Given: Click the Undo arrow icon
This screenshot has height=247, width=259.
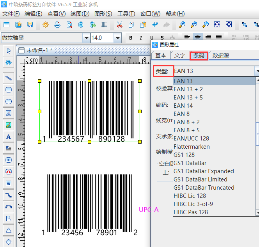Looking at the screenshot, I should [155, 25].
